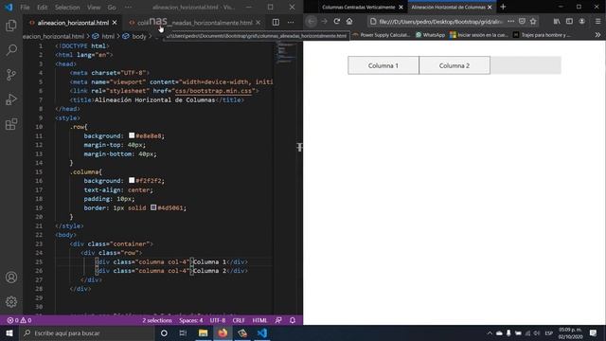Open css/bootstrap.min.css link in code
The image size is (606, 341).
(x=214, y=91)
